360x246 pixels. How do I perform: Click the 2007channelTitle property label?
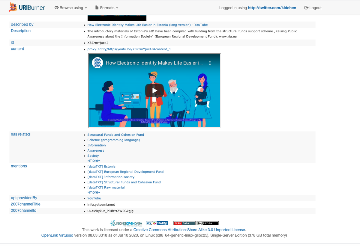25,204
